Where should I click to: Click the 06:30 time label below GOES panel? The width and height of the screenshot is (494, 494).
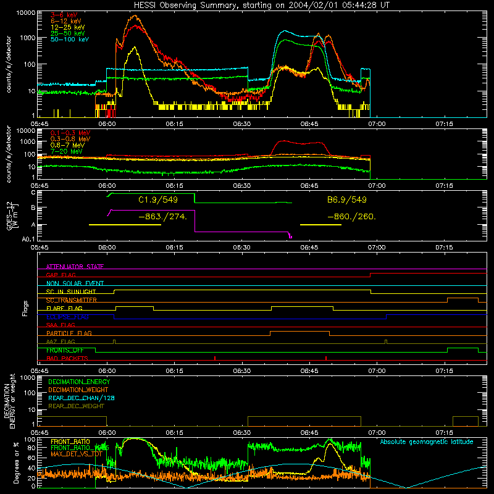point(242,248)
